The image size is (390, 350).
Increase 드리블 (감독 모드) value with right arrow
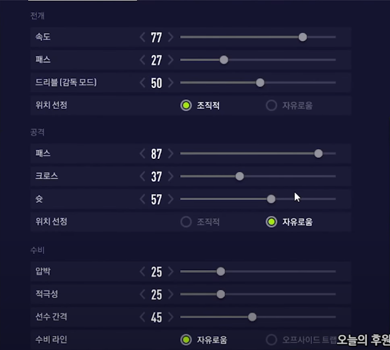tap(170, 83)
